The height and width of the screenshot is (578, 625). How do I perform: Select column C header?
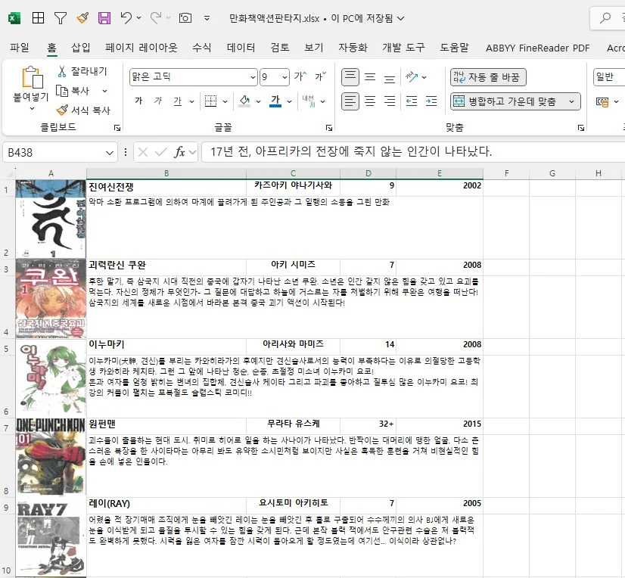point(293,173)
